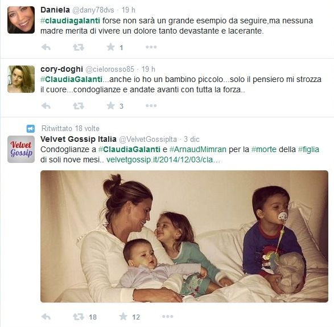Open cory-doghi's avatar photo
The width and height of the screenshot is (334, 327).
click(21, 79)
